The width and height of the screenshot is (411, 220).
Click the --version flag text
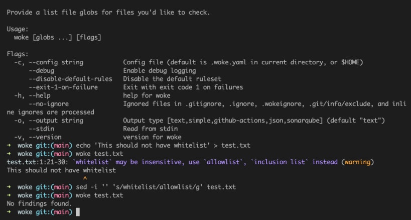[x=45, y=137]
